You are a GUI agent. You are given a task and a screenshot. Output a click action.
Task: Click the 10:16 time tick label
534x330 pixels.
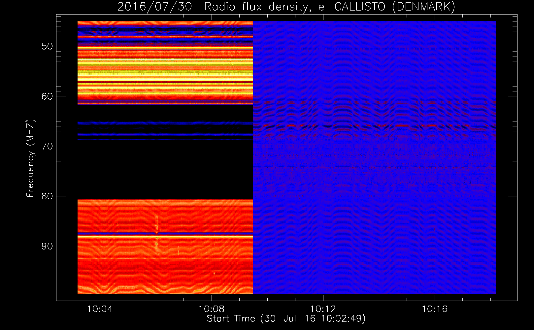(435, 309)
